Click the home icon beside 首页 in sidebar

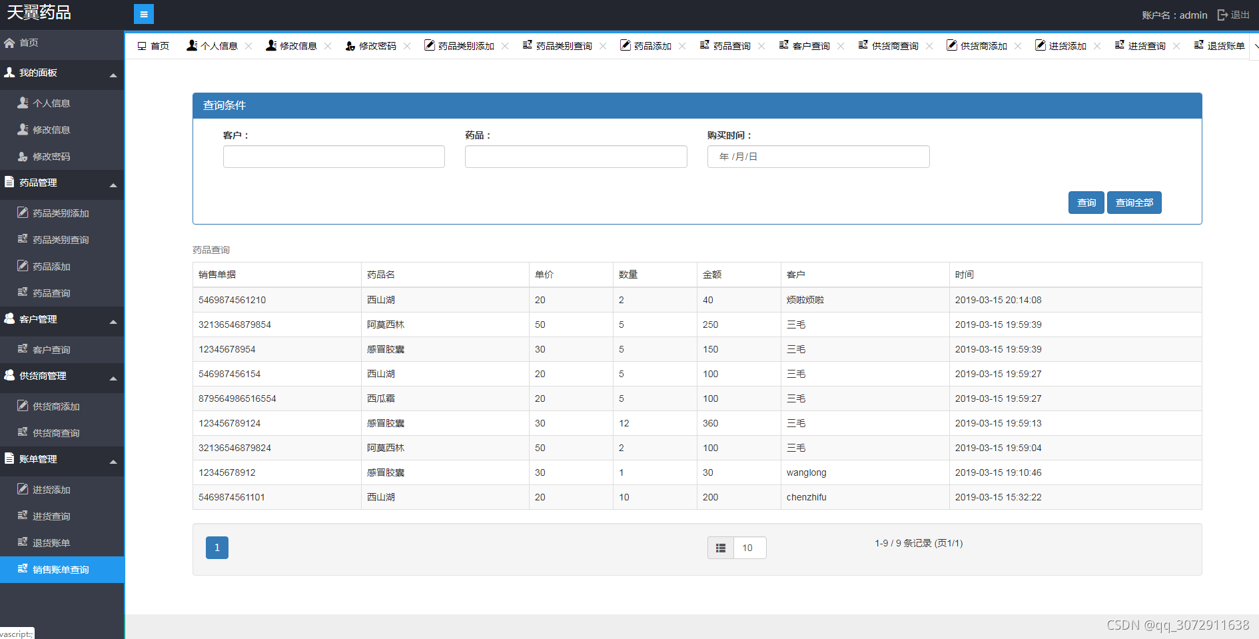[9, 43]
